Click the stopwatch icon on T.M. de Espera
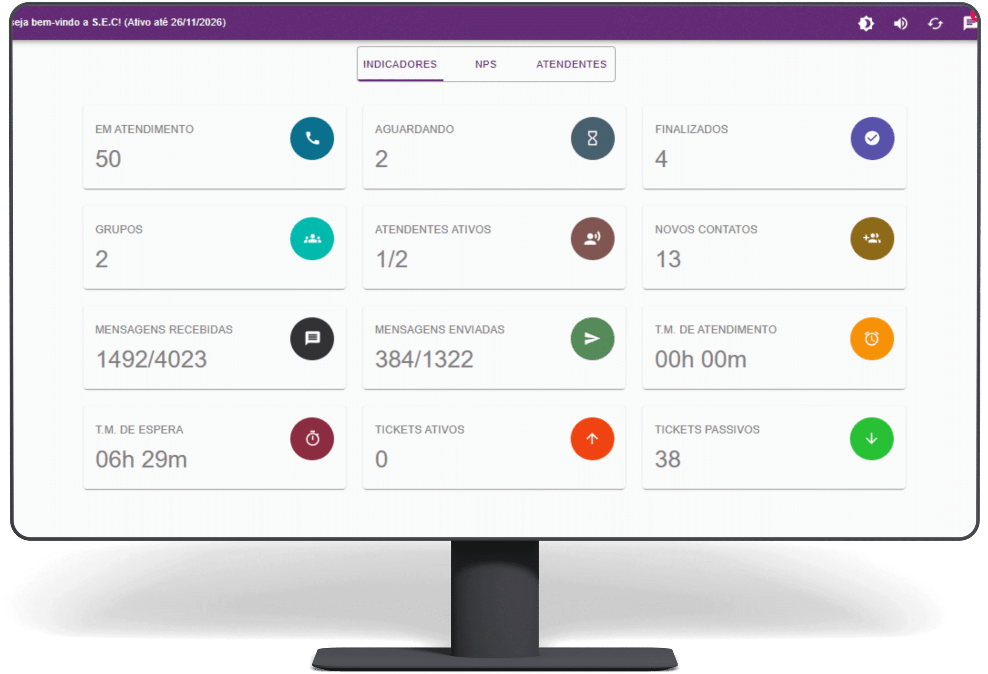 click(312, 439)
